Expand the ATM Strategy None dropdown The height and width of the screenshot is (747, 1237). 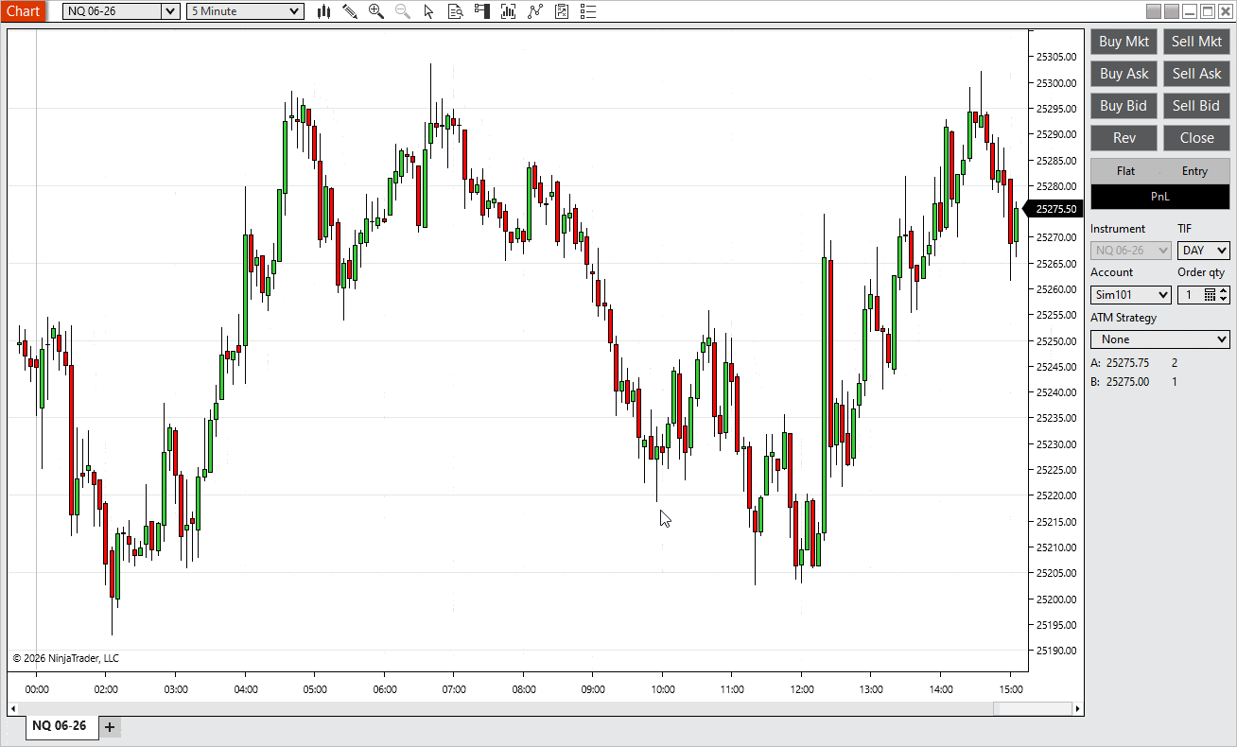click(x=1220, y=339)
